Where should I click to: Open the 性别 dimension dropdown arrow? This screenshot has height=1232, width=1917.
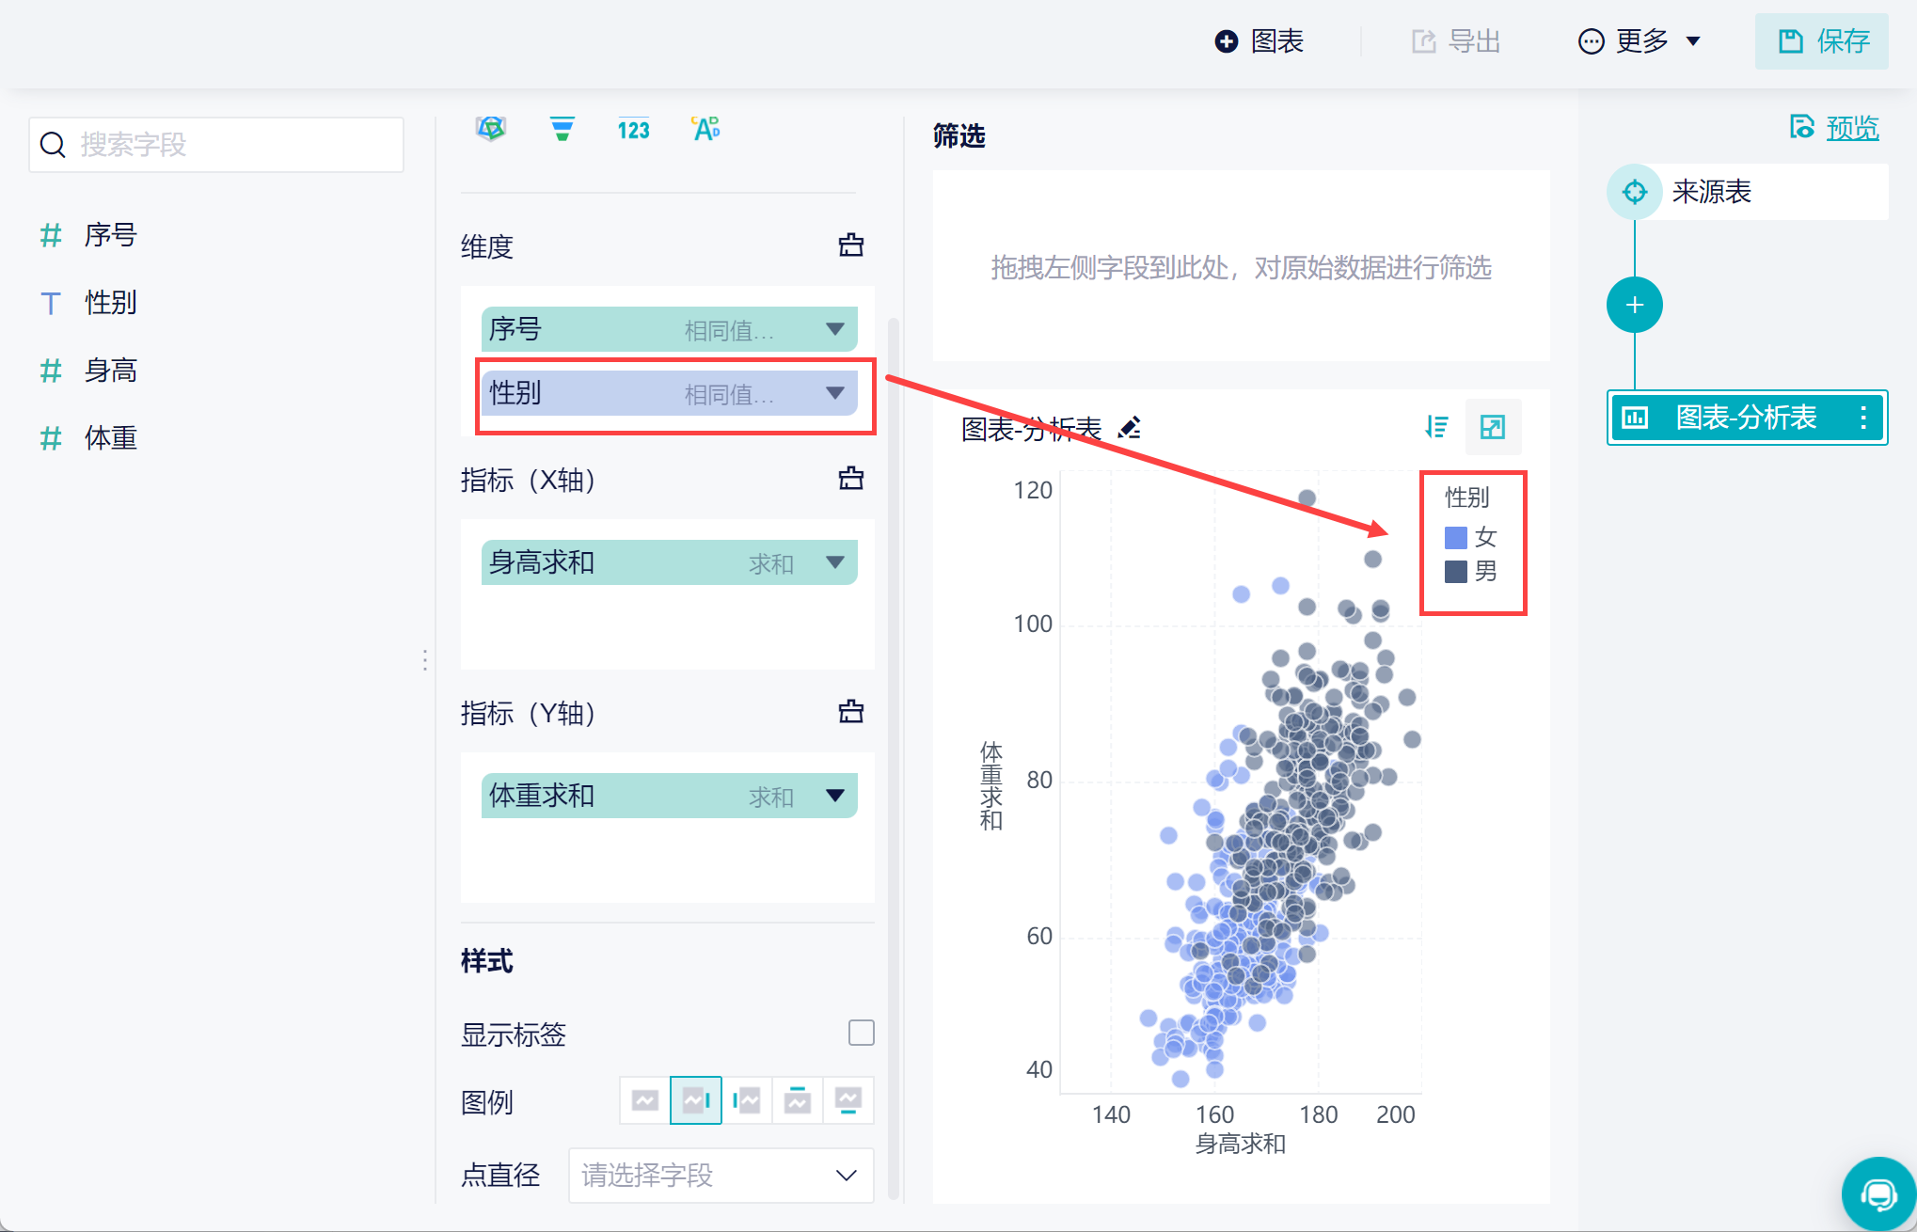[834, 393]
